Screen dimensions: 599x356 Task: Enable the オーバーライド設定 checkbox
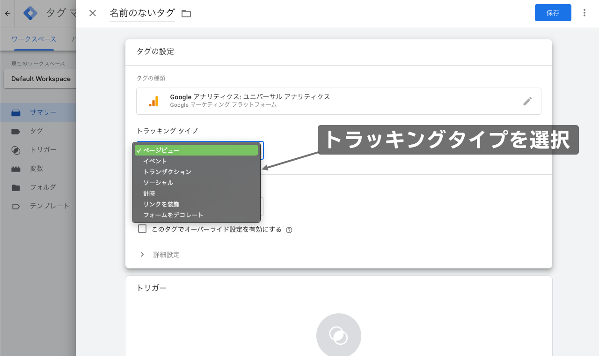(142, 229)
